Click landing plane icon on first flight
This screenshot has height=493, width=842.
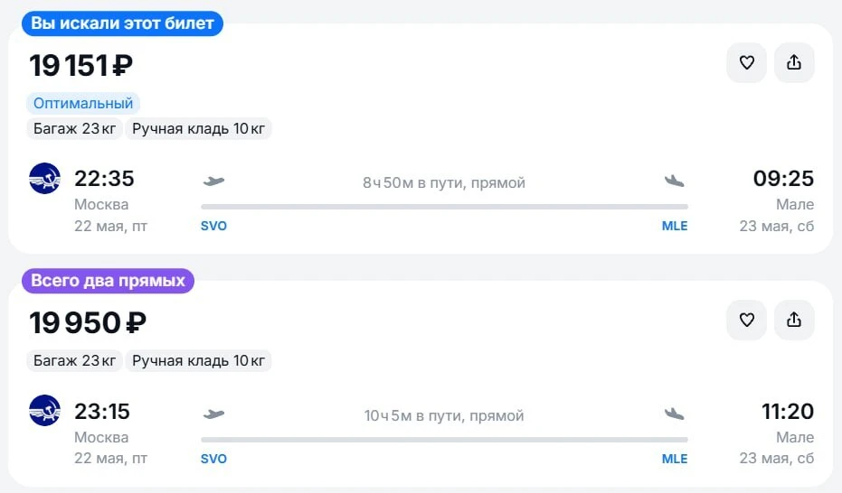click(x=675, y=181)
